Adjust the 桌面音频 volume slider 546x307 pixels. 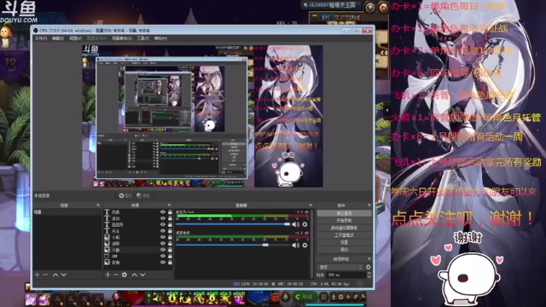pos(233,246)
